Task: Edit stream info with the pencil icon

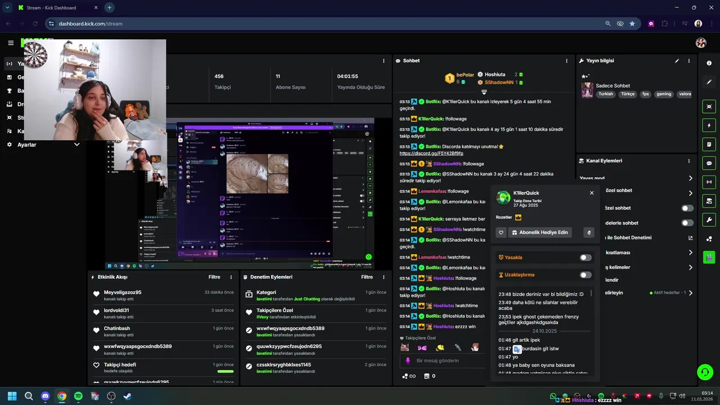Action: coord(677,61)
